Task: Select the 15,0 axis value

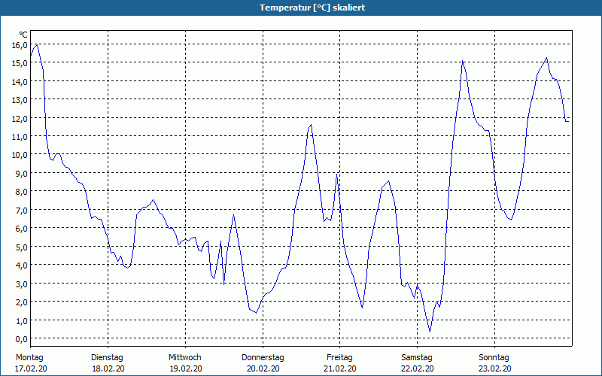Action: pos(20,63)
